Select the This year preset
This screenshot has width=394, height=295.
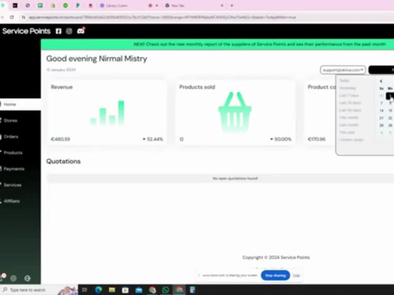[x=347, y=132]
